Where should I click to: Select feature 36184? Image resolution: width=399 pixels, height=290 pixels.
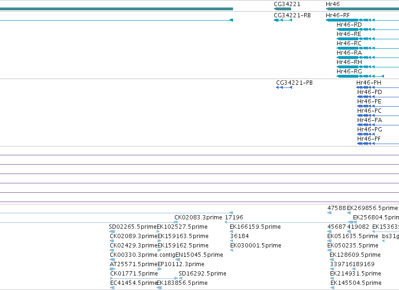coord(240,236)
